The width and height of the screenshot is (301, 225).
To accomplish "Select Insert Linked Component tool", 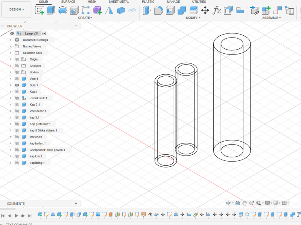I will tap(255, 10).
